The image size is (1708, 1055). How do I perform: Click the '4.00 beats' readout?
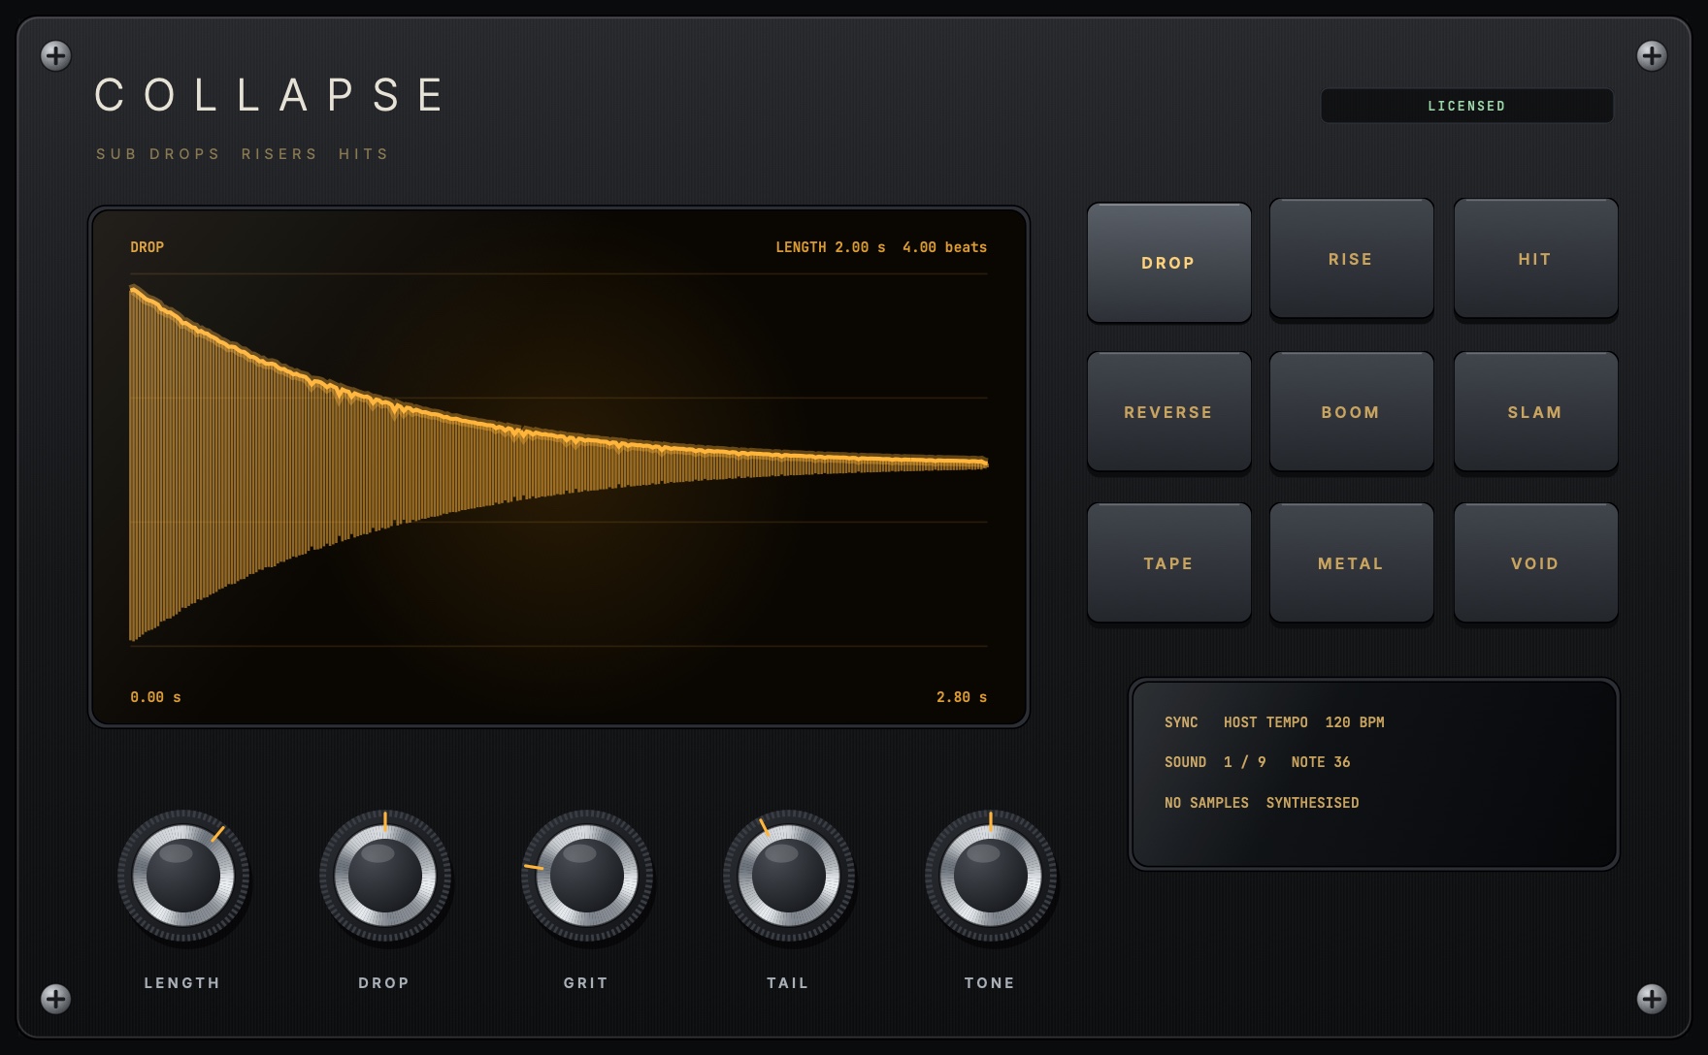point(944,247)
